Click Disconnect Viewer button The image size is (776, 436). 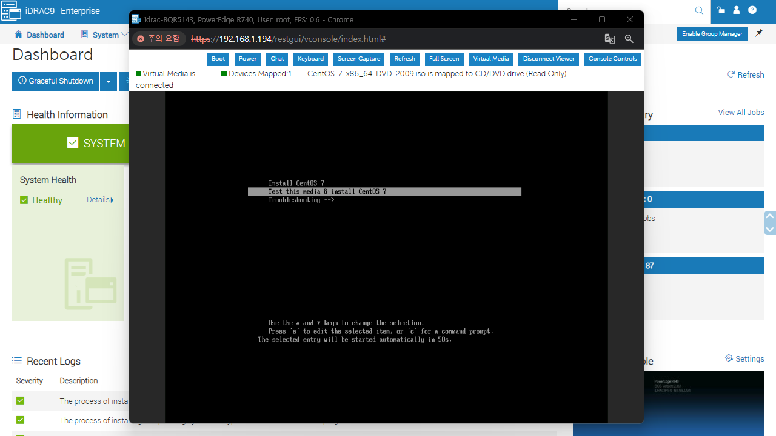[549, 59]
